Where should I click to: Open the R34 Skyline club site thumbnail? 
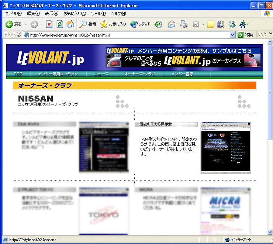coord(225,148)
